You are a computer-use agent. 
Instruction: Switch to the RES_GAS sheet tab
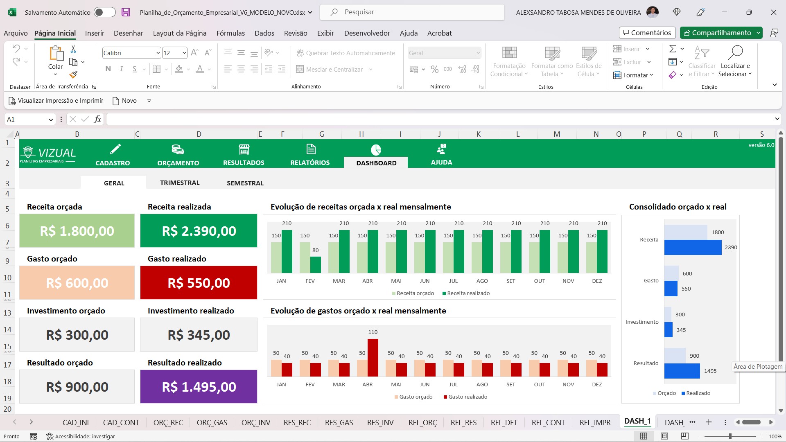pyautogui.click(x=339, y=422)
